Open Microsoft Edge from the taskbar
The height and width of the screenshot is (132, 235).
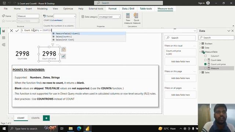click(79, 129)
